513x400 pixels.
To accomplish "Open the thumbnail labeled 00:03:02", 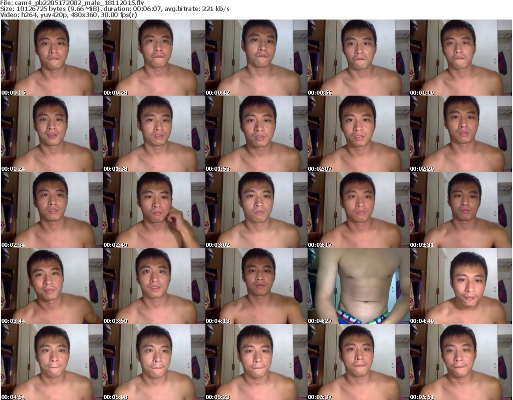I will click(256, 210).
